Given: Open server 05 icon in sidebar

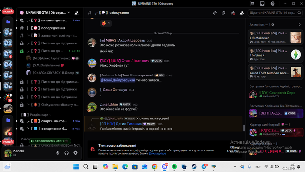Looking at the screenshot, I should point(8,75).
